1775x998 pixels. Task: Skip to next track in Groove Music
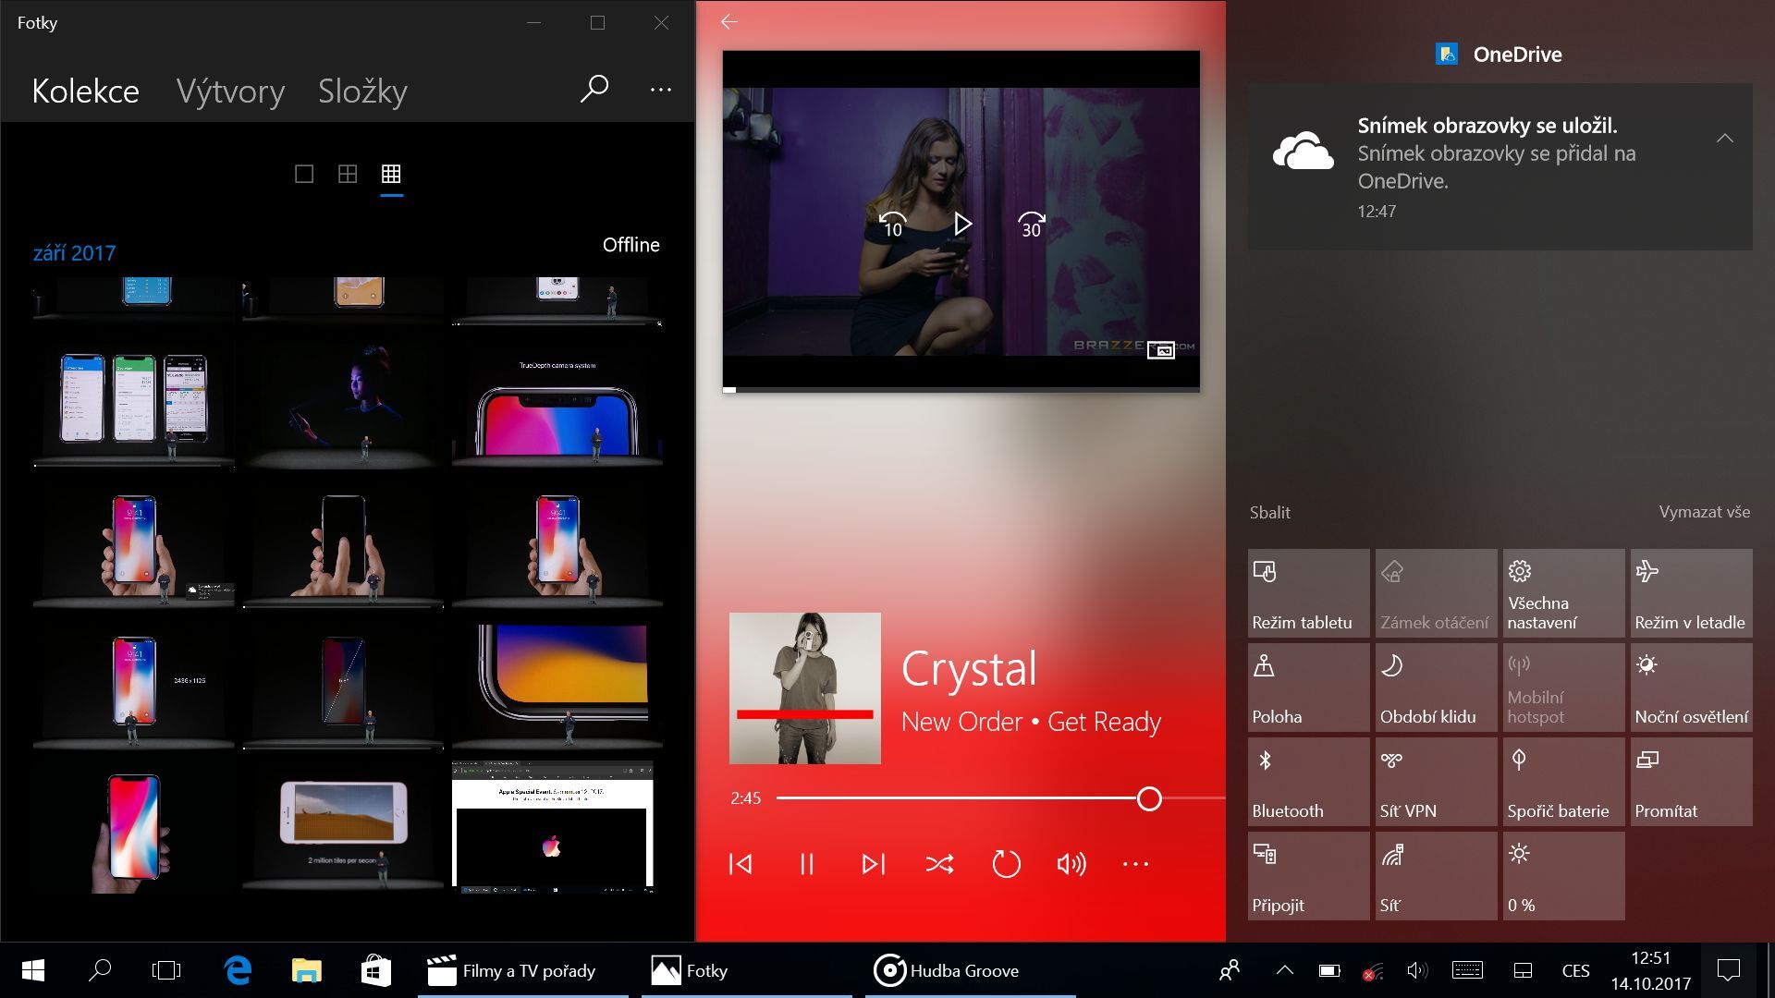tap(873, 864)
